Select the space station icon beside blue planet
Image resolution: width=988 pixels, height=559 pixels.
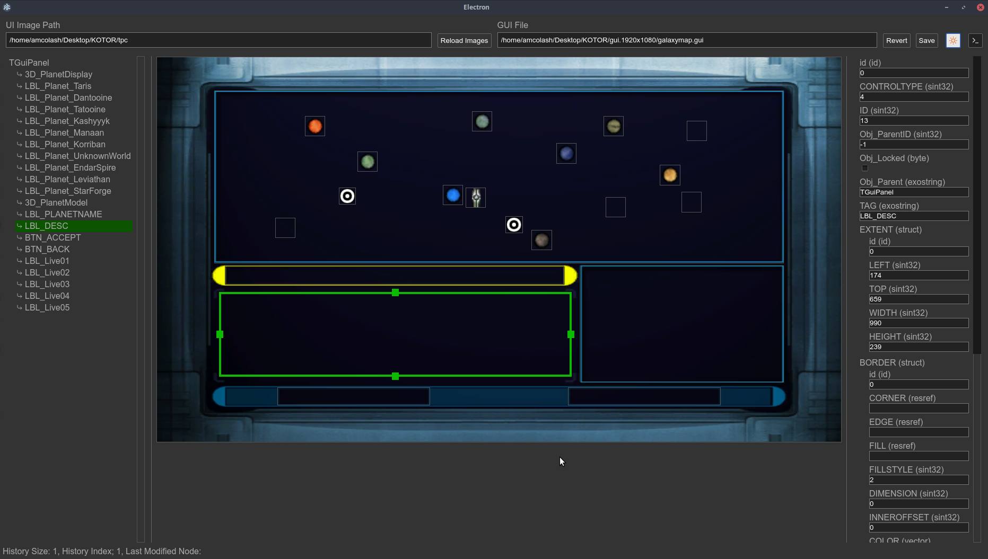(x=476, y=198)
